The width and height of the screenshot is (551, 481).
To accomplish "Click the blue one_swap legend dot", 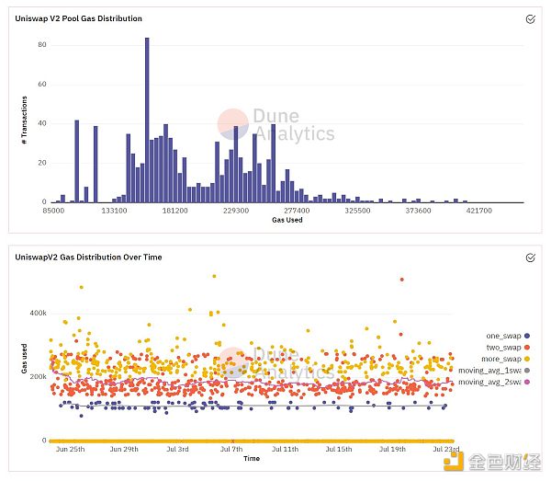I will click(x=527, y=336).
